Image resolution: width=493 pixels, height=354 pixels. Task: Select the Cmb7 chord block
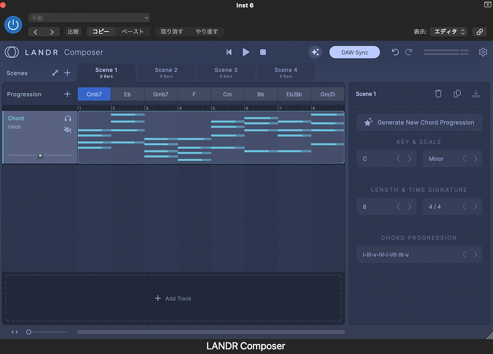point(94,94)
